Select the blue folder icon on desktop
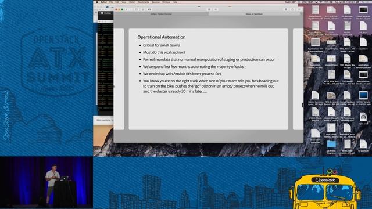This screenshot has height=209, width=372. 331,145
